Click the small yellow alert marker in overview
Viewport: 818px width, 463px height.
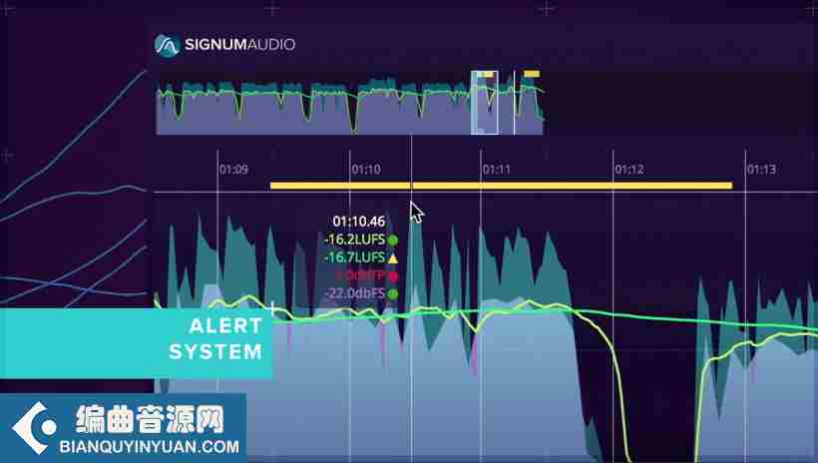532,74
